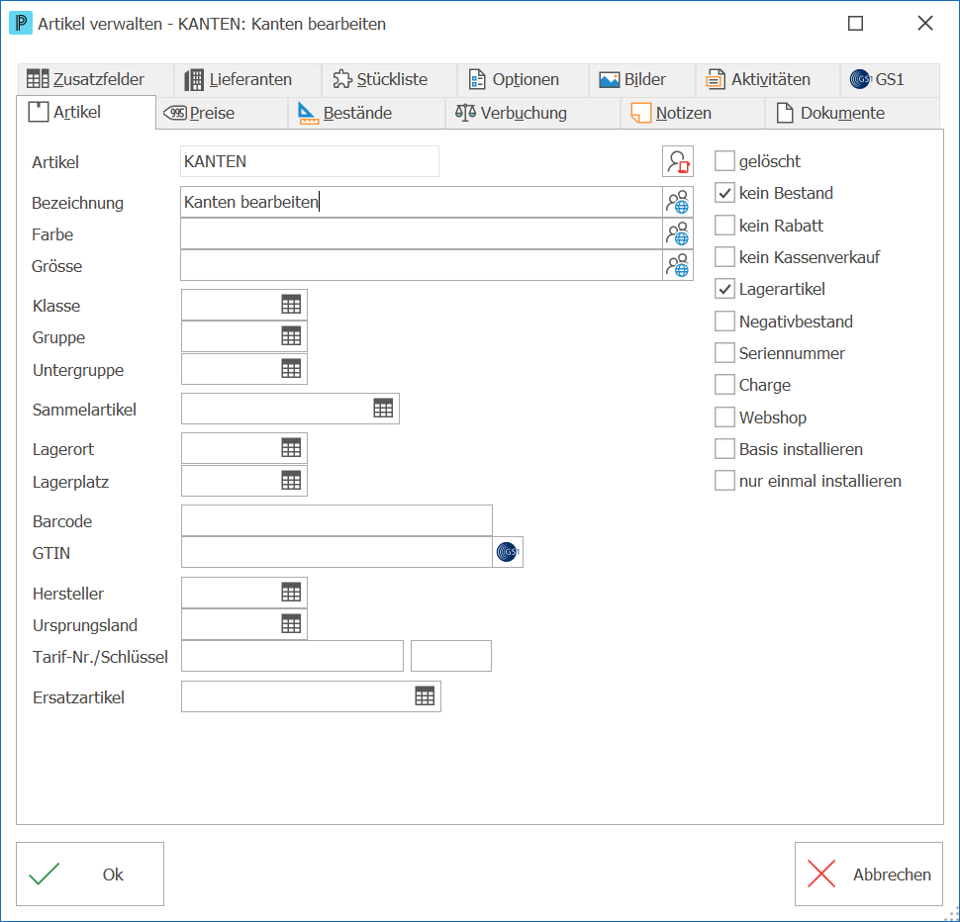960x922 pixels.
Task: Click the user icon beside Artikel field
Action: (x=678, y=161)
